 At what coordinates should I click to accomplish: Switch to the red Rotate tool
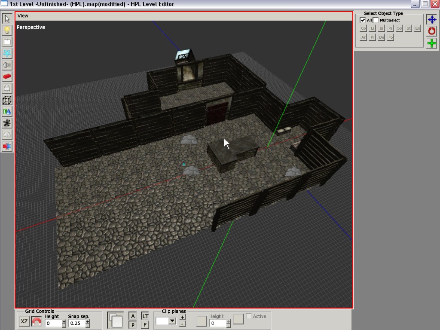coord(432,31)
